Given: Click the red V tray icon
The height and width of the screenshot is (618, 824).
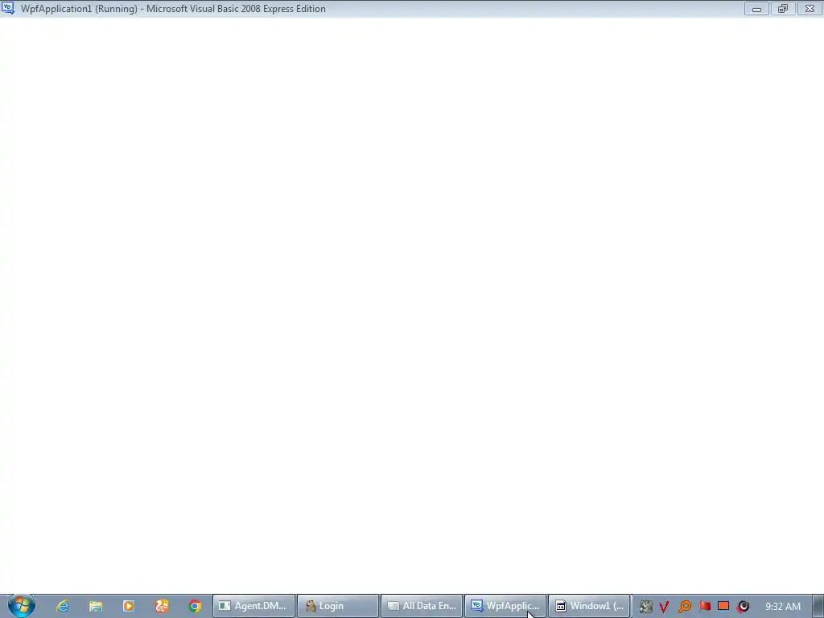Looking at the screenshot, I should click(664, 607).
